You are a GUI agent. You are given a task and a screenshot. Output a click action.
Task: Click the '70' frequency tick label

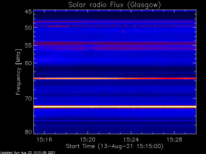click(x=28, y=98)
